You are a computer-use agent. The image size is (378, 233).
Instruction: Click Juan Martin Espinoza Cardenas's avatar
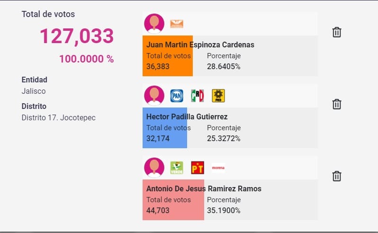[154, 24]
